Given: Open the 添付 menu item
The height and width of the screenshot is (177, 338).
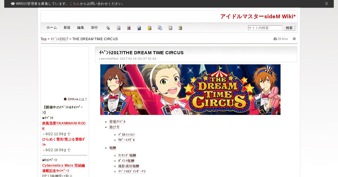Looking at the screenshot, I should tap(94, 28).
